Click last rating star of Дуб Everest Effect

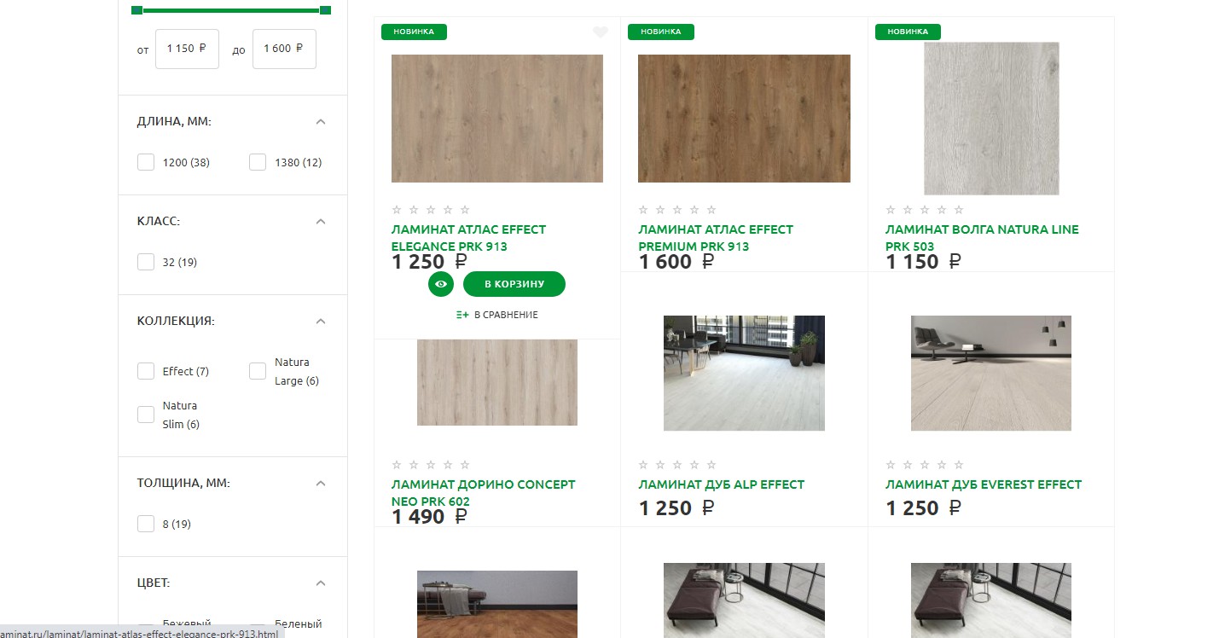(959, 465)
